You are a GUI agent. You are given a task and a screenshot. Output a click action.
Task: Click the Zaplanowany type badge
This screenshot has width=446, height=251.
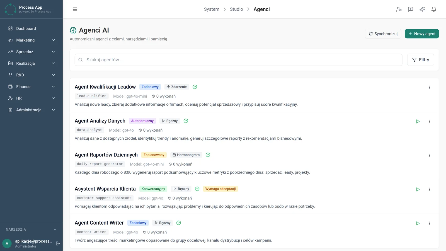(154, 155)
